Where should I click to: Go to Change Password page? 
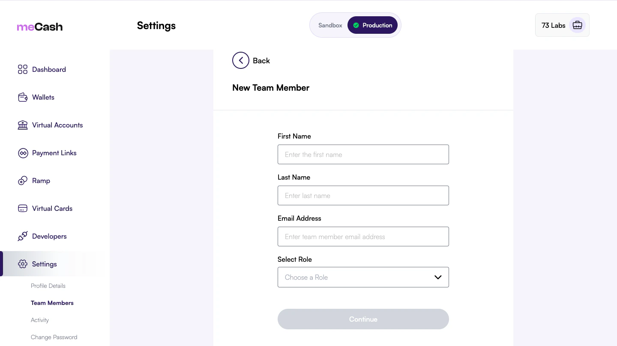click(x=54, y=337)
